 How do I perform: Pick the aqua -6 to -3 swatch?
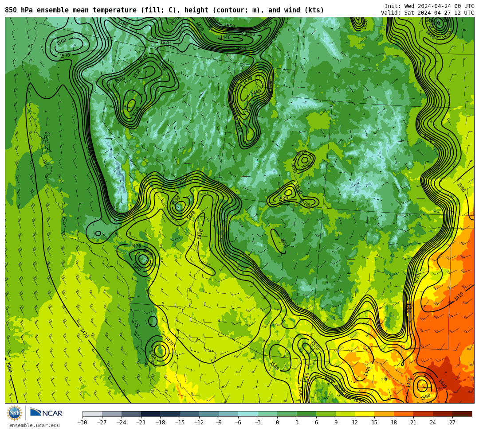coord(248,414)
